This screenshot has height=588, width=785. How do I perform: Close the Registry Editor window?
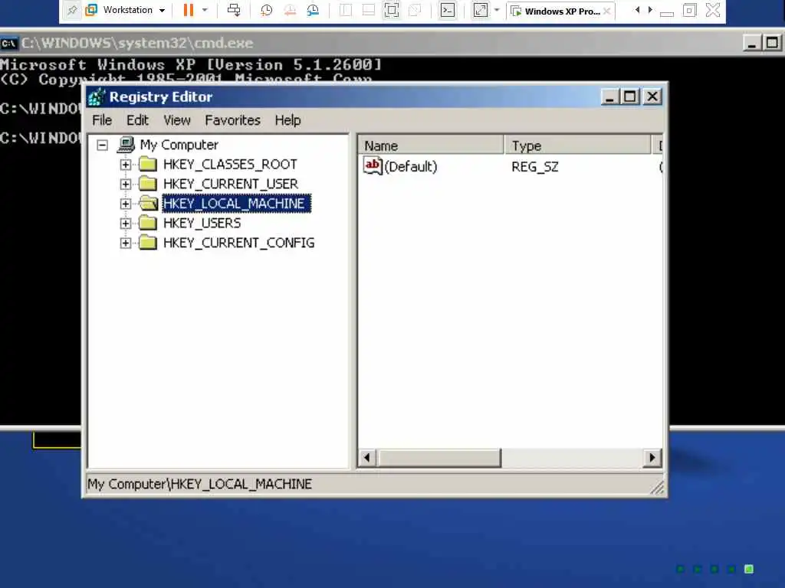(x=652, y=96)
